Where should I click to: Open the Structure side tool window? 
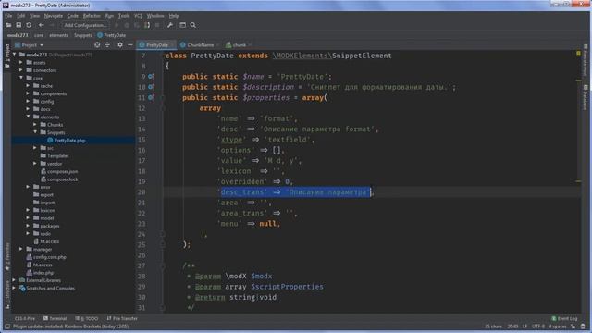coord(7,295)
